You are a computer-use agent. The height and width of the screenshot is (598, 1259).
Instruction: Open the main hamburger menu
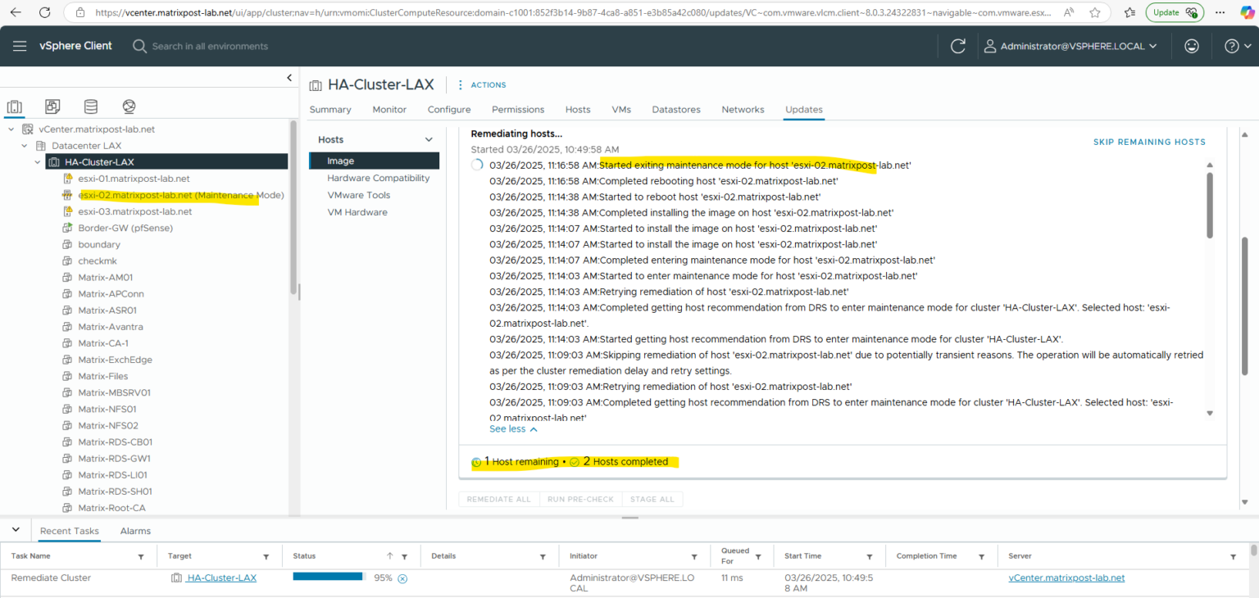pos(20,46)
